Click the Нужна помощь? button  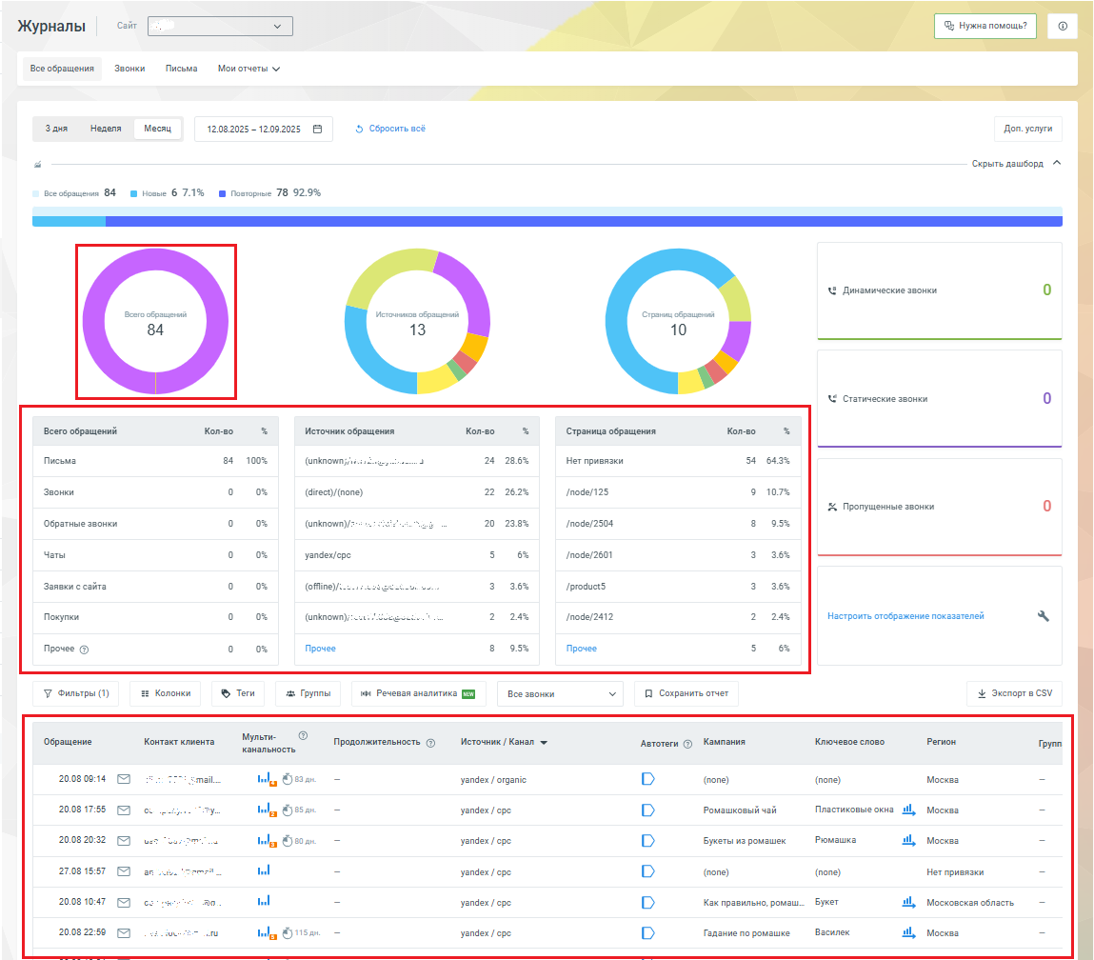coord(985,26)
